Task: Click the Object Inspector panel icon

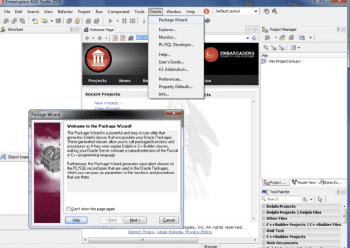Action: [3, 157]
